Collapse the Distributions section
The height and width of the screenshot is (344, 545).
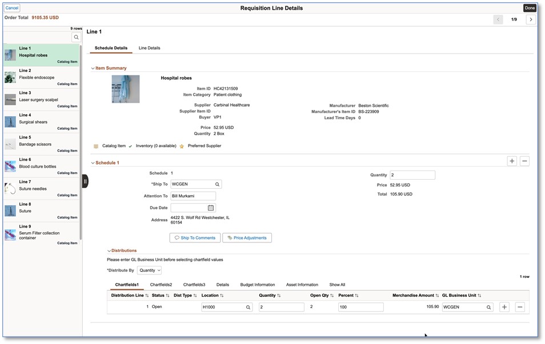click(109, 250)
